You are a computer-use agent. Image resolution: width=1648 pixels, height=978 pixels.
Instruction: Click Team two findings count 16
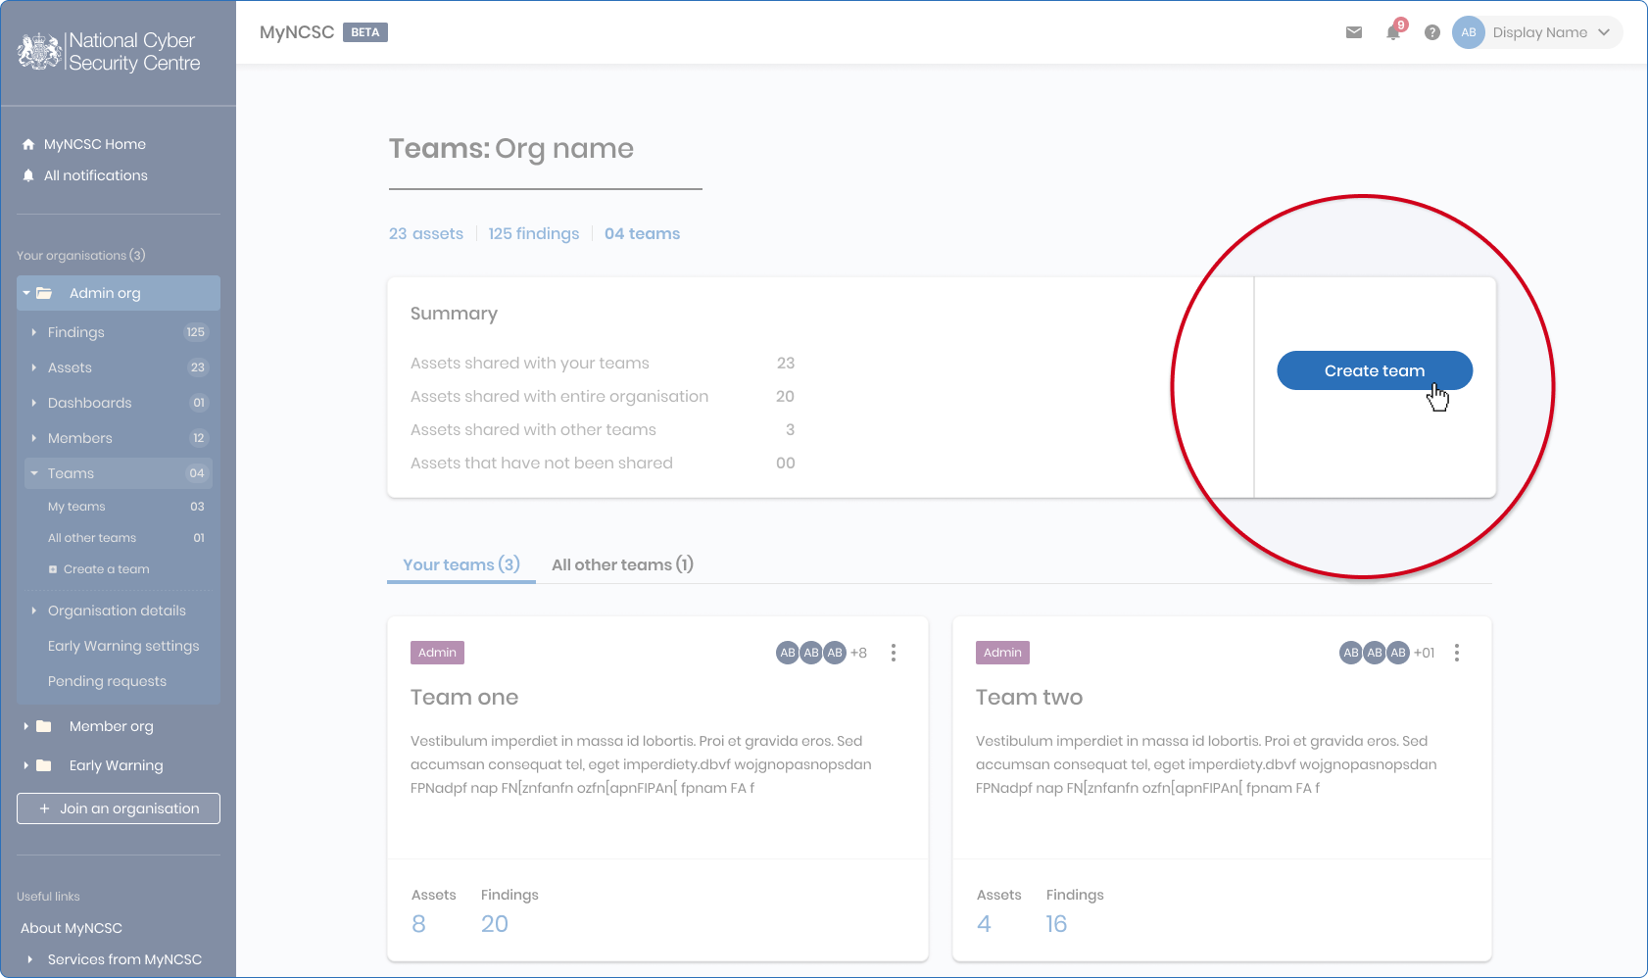coord(1056,924)
